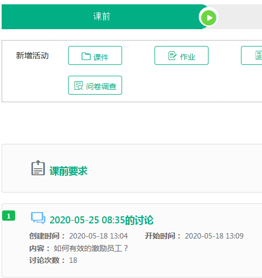The width and height of the screenshot is (262, 278).
Task: Click the clipboard upload icon beside 课前要求
Action: tap(38, 168)
